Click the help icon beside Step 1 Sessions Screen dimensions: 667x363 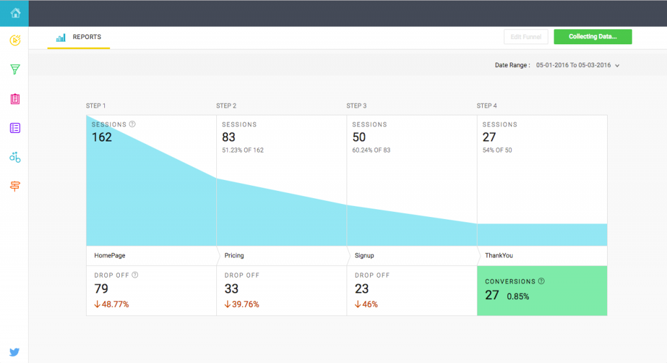point(132,124)
